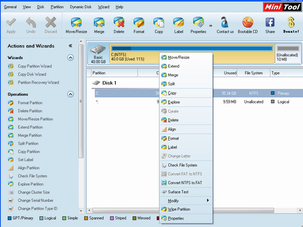Click the Move/Resize toolbar icon
The image size is (303, 227).
76,22
